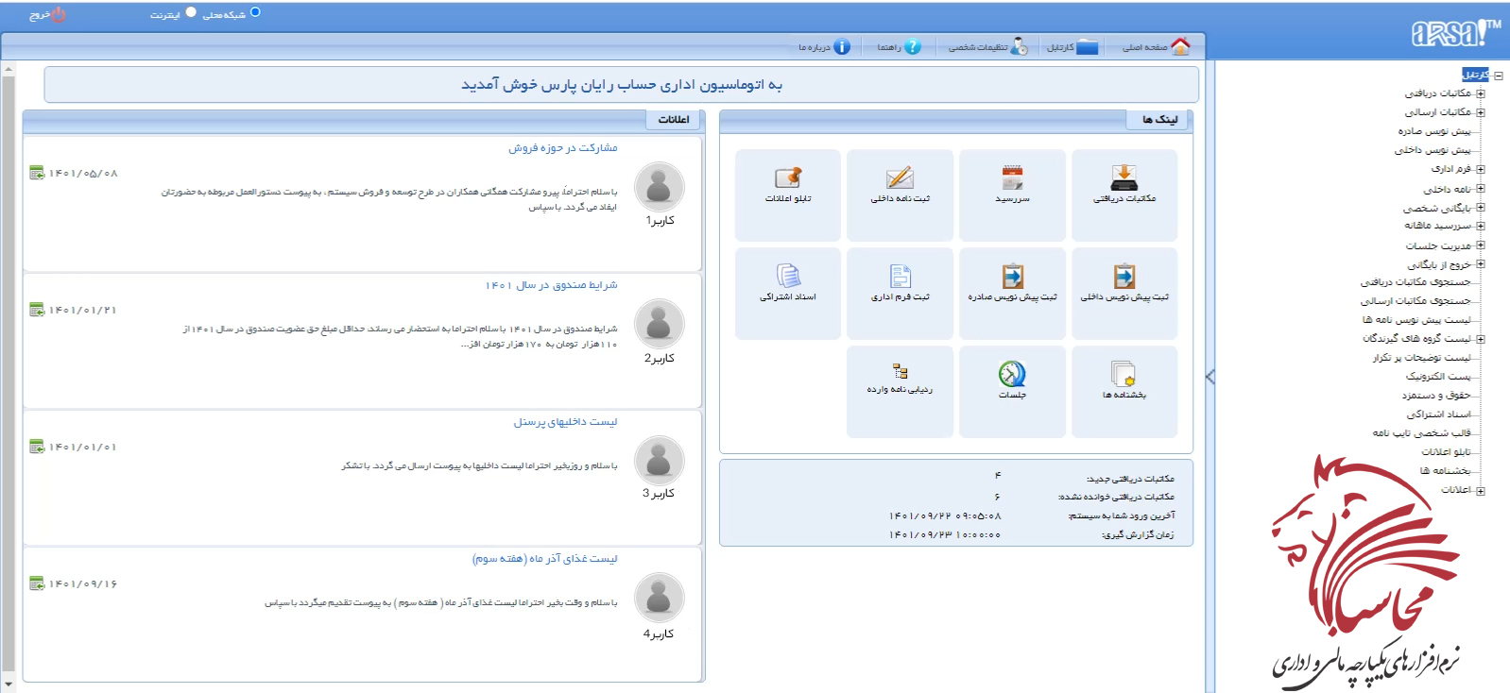Image resolution: width=1510 pixels, height=693 pixels.
Task: Open لیست پیش نویس نامه ها
Action: point(1416,320)
